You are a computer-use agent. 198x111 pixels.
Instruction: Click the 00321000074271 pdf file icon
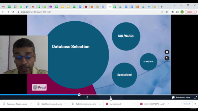click(141, 104)
